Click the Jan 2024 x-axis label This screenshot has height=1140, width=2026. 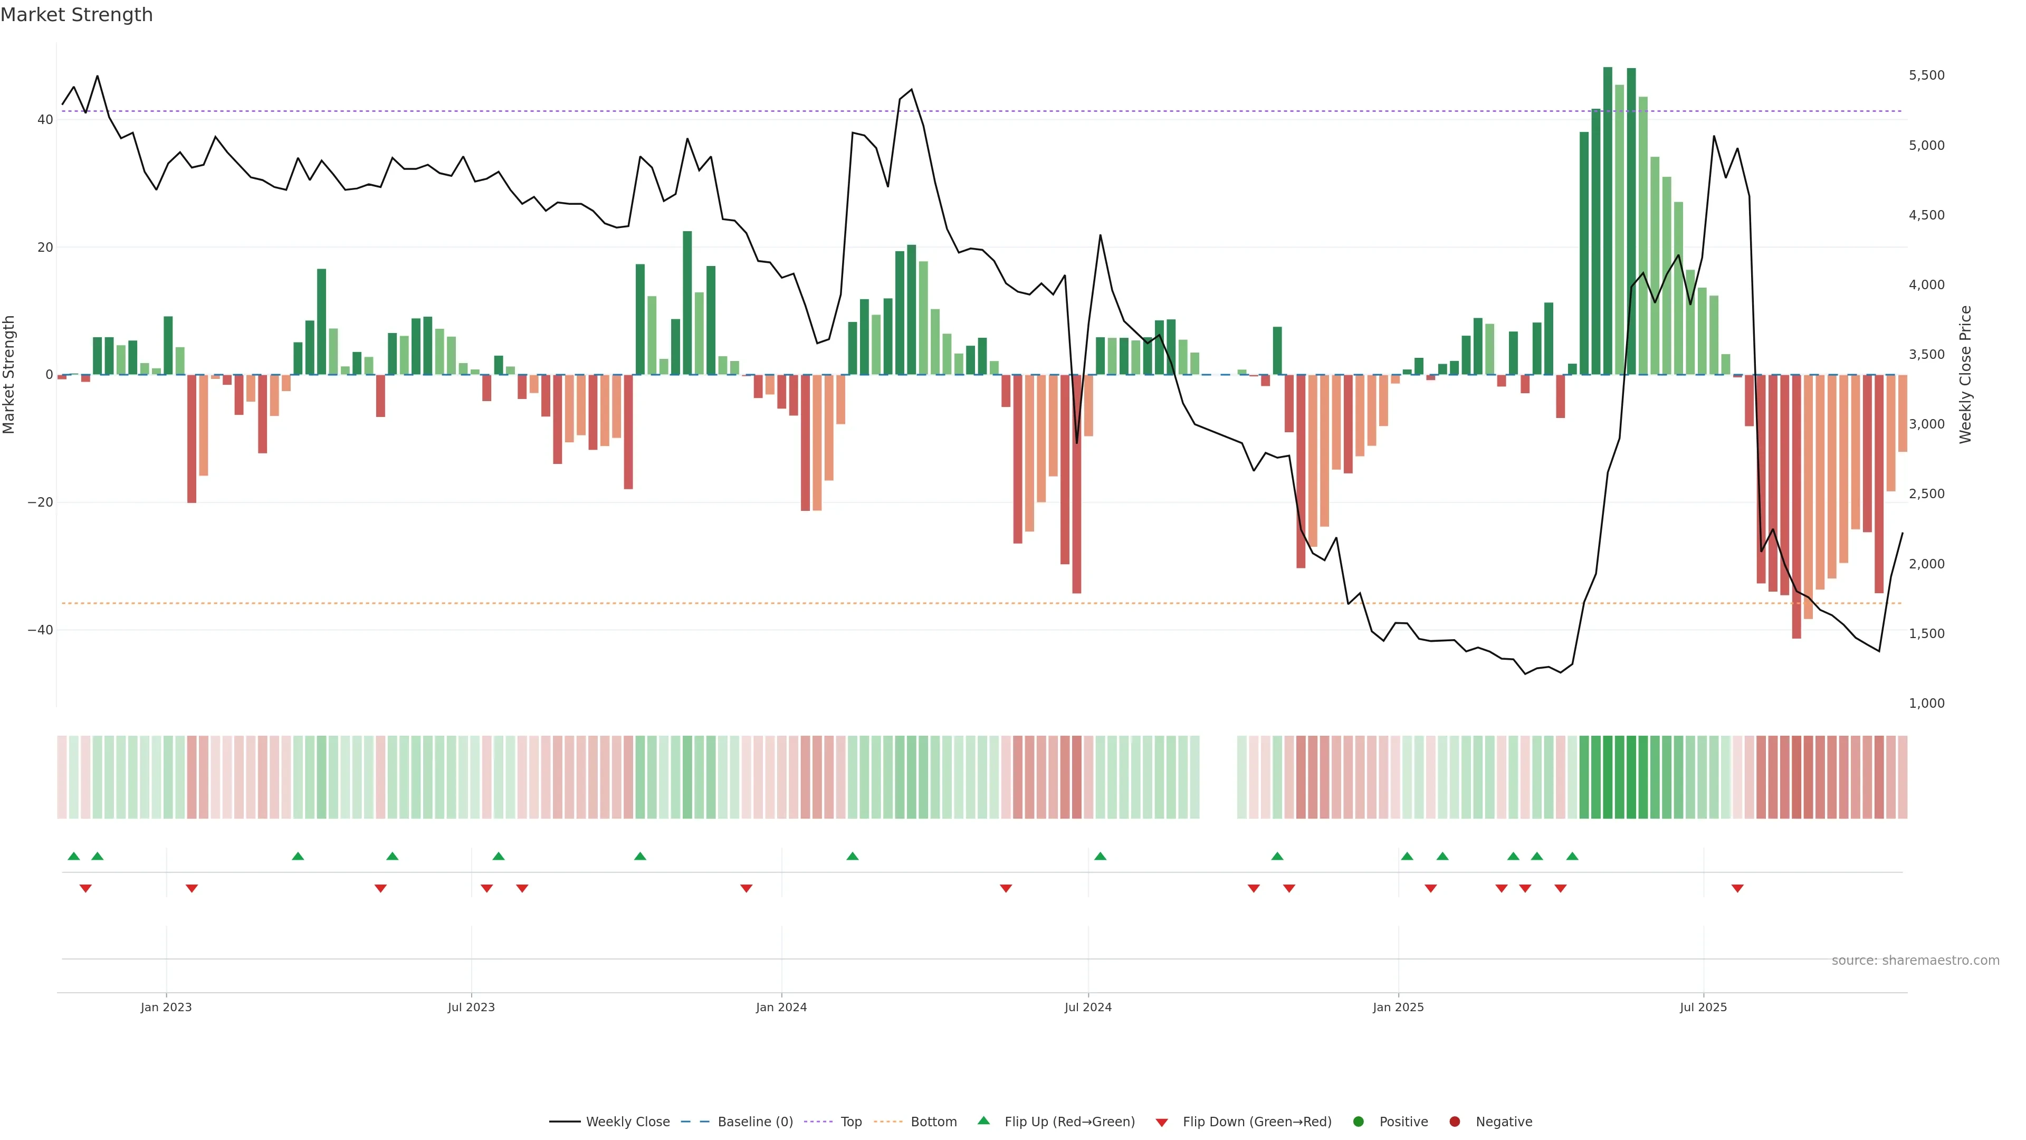tap(781, 1007)
